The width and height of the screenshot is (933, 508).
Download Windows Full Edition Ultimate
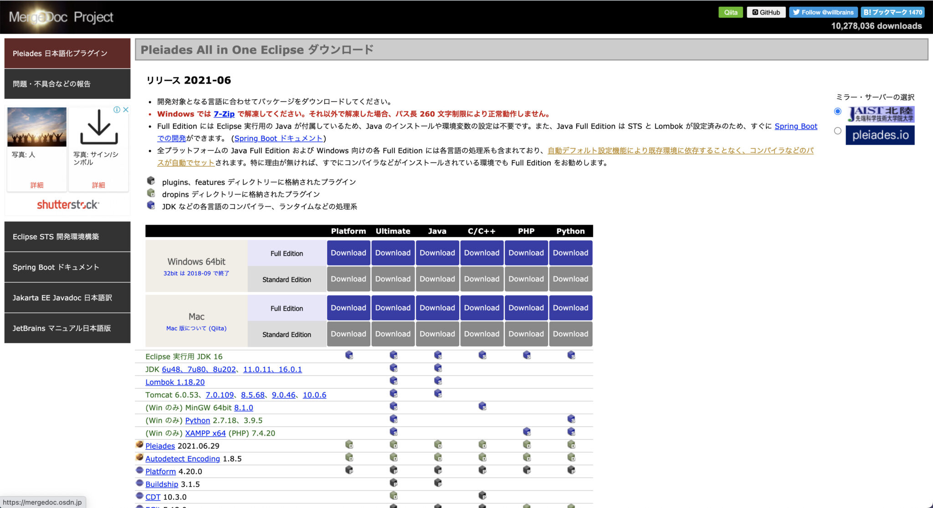click(x=393, y=253)
